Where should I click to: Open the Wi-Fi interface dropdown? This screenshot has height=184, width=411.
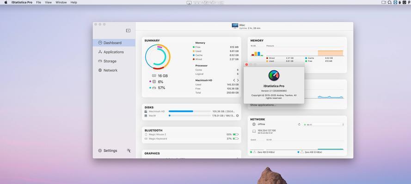pyautogui.click(x=324, y=125)
